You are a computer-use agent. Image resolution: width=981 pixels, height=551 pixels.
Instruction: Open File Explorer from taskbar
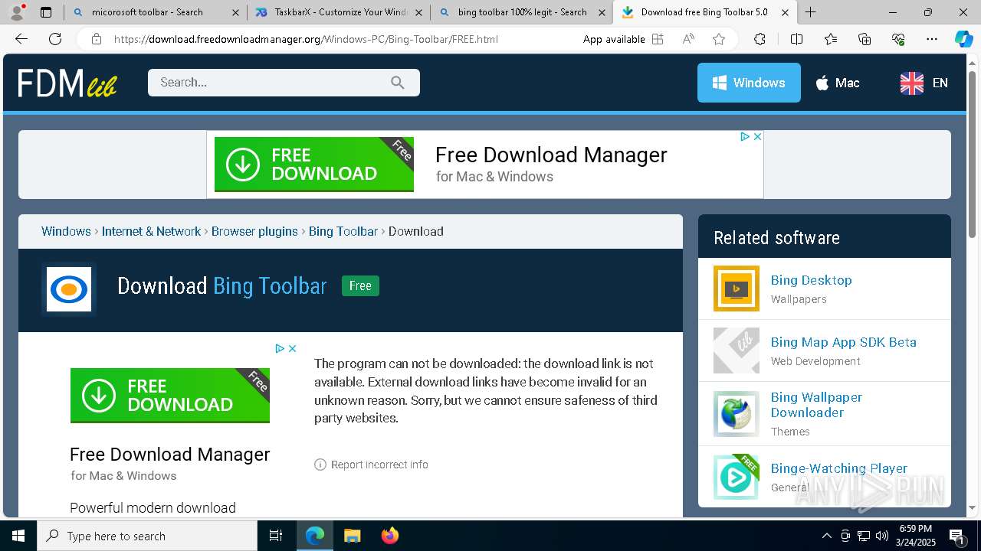pyautogui.click(x=352, y=536)
